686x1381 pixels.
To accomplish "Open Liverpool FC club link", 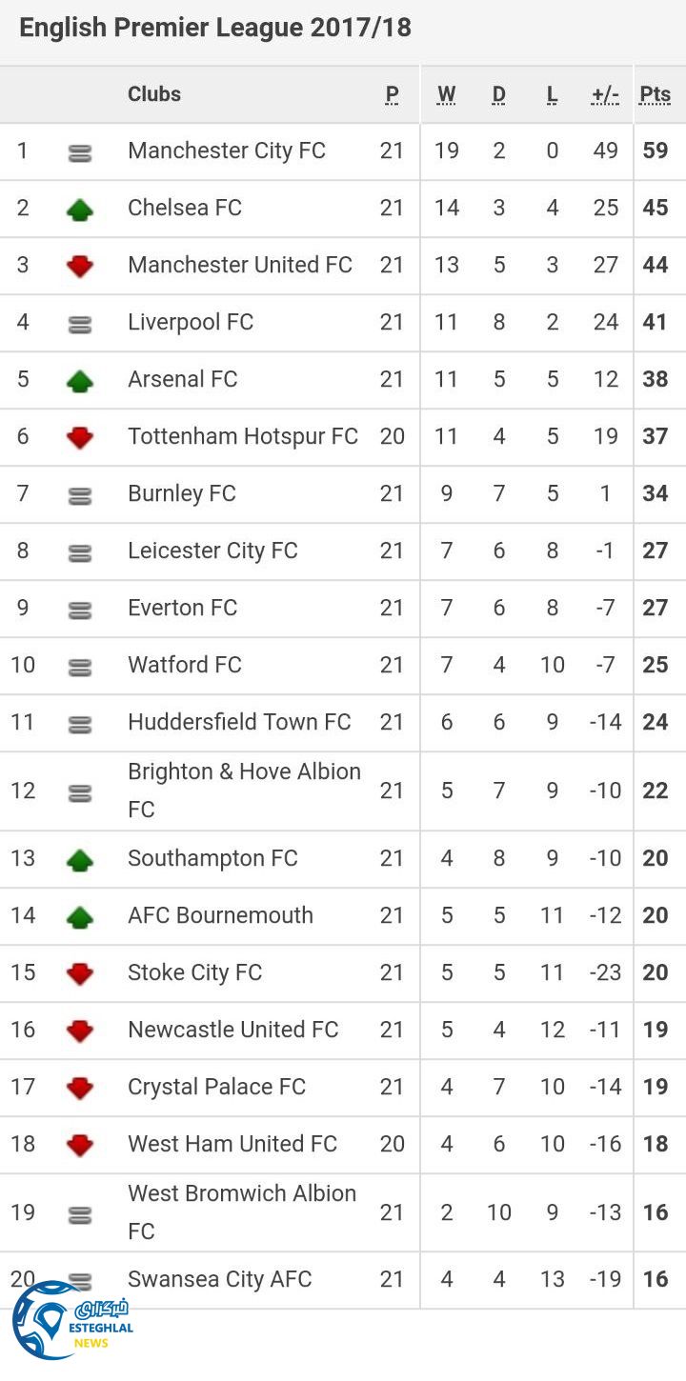I will click(191, 322).
